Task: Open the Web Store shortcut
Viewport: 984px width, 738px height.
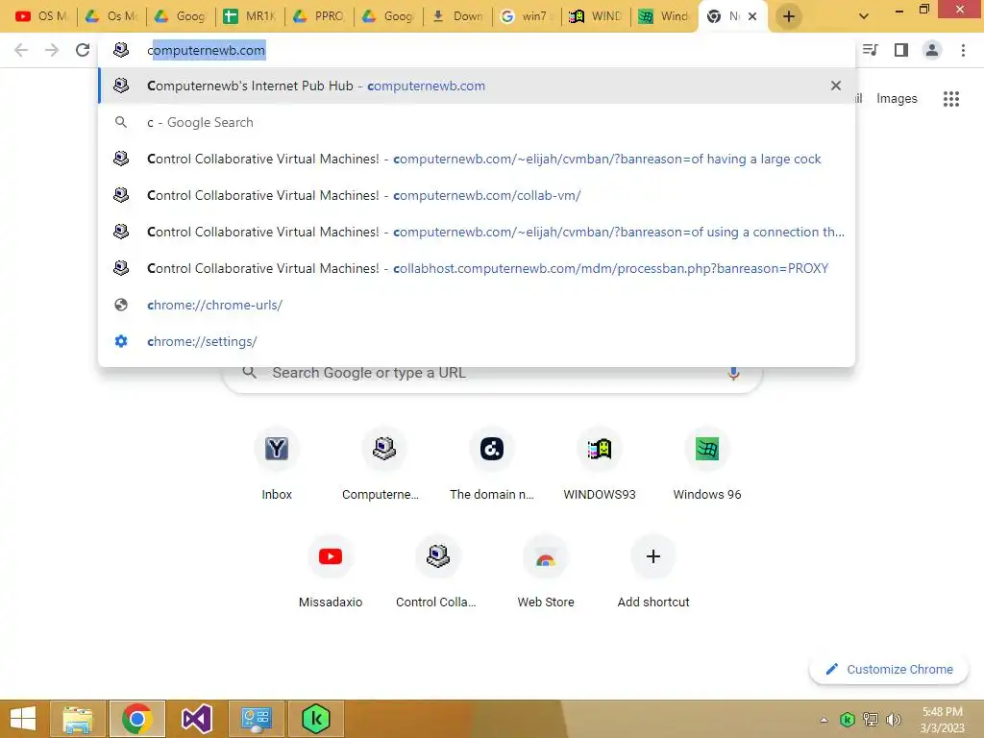Action: (546, 573)
